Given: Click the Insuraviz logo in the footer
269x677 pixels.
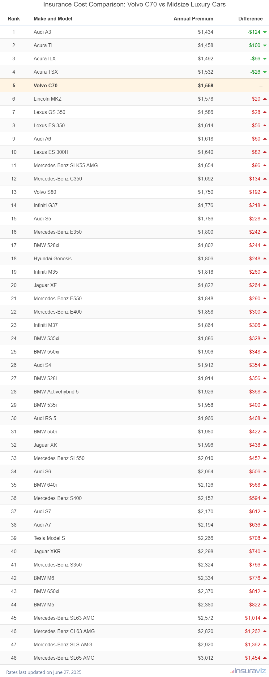Looking at the screenshot, I should pos(248,671).
